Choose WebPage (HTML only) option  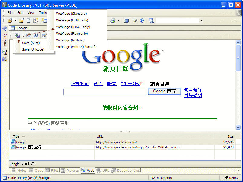(x=77, y=20)
